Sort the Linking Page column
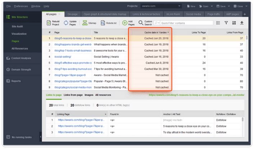 coord(81,114)
